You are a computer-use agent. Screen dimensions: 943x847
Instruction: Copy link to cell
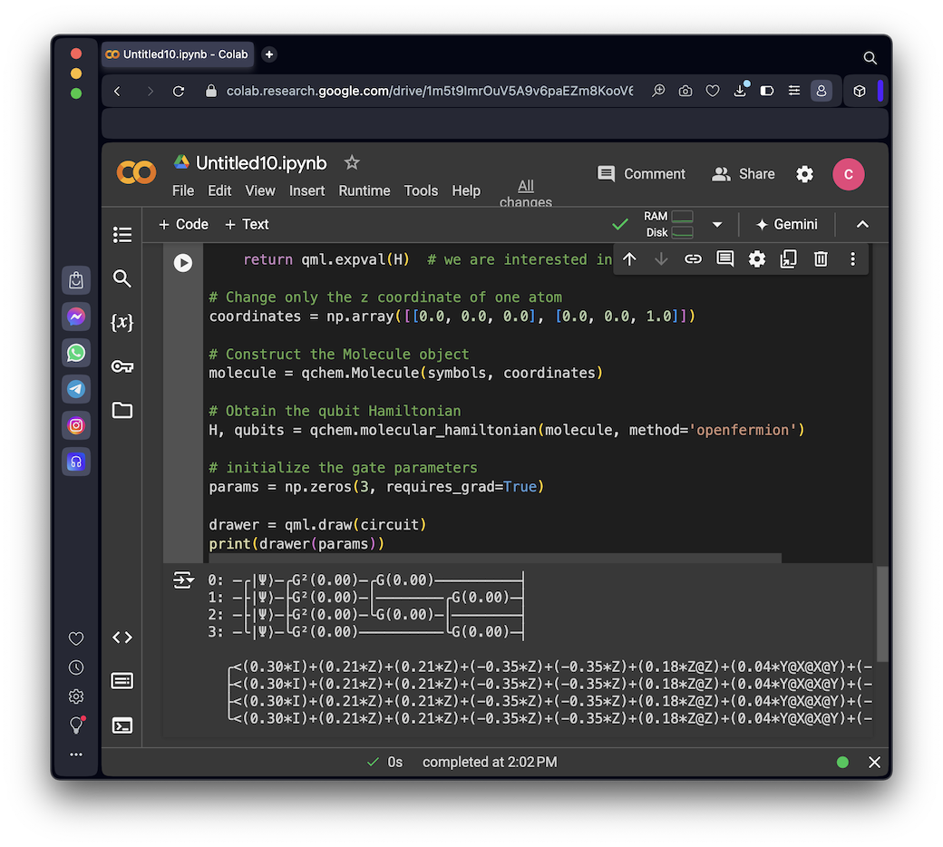(693, 259)
